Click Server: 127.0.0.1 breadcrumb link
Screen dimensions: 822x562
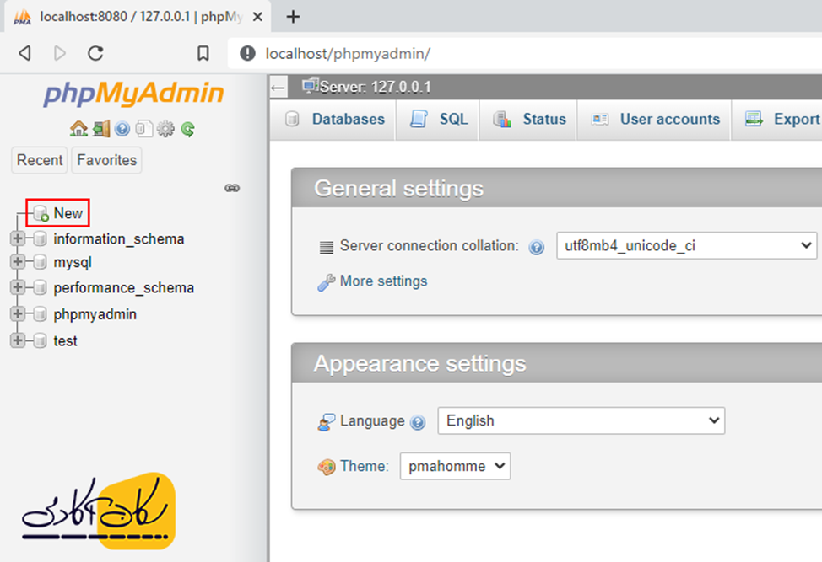tap(375, 87)
